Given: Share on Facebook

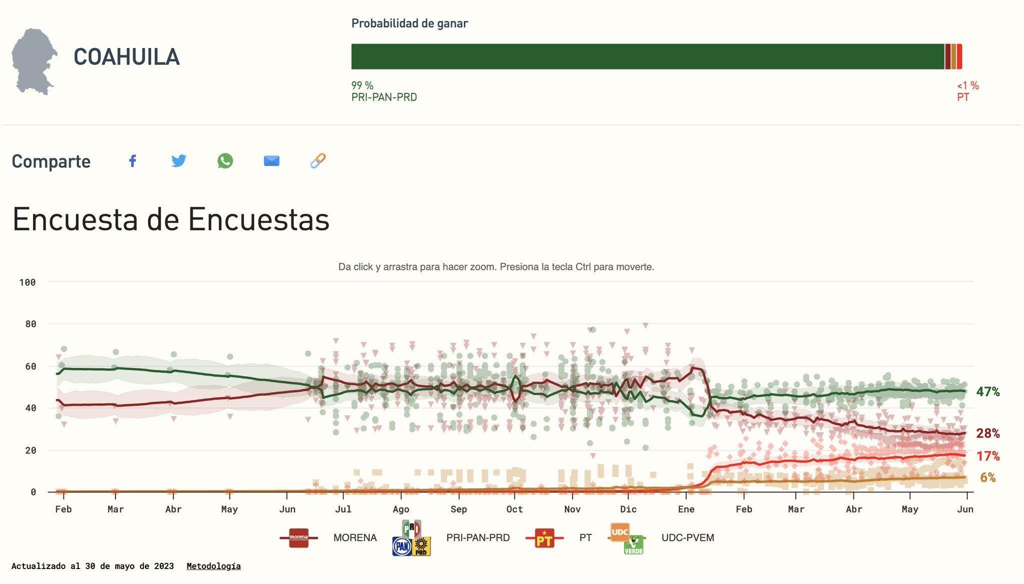Looking at the screenshot, I should click(x=132, y=161).
